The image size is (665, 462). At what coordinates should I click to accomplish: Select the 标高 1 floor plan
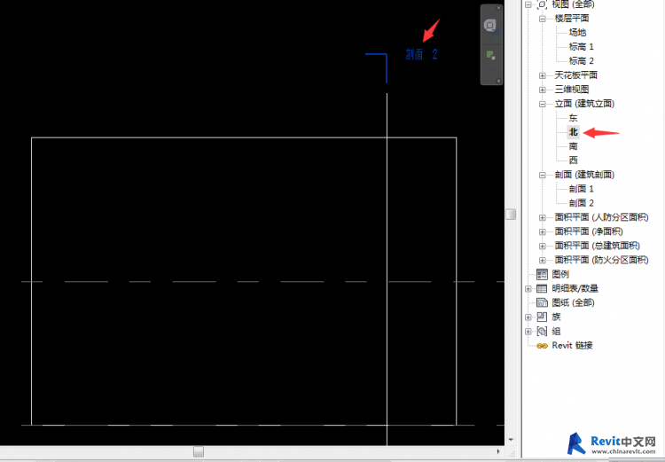point(581,47)
